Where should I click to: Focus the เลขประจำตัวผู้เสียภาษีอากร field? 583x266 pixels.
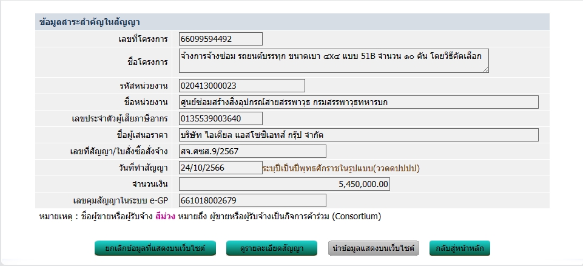pyautogui.click(x=221, y=118)
